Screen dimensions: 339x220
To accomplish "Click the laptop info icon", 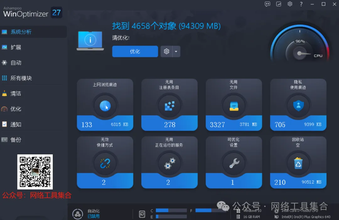I will pos(90,41).
